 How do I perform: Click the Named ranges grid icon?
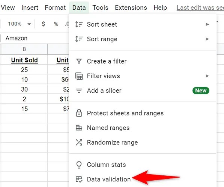(79, 128)
